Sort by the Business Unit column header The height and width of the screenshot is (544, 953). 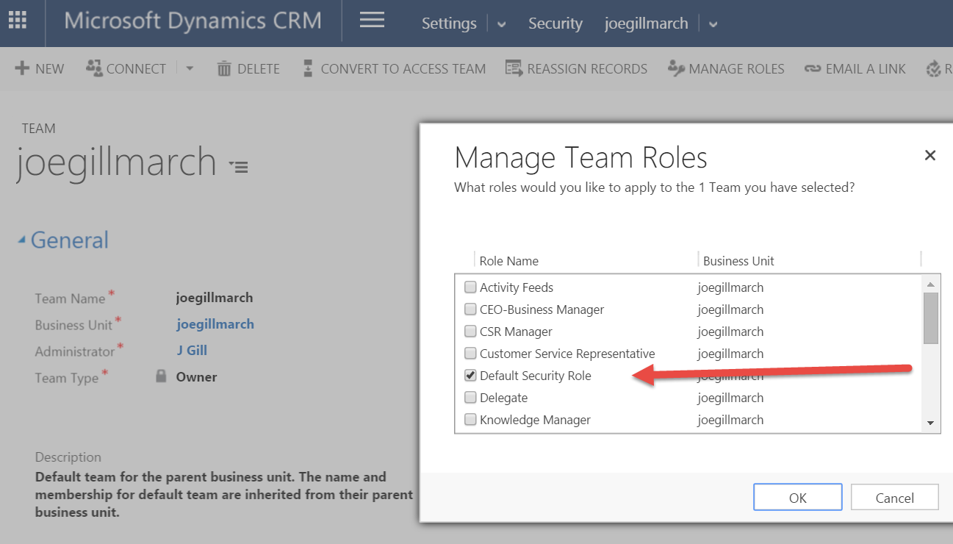coord(738,261)
